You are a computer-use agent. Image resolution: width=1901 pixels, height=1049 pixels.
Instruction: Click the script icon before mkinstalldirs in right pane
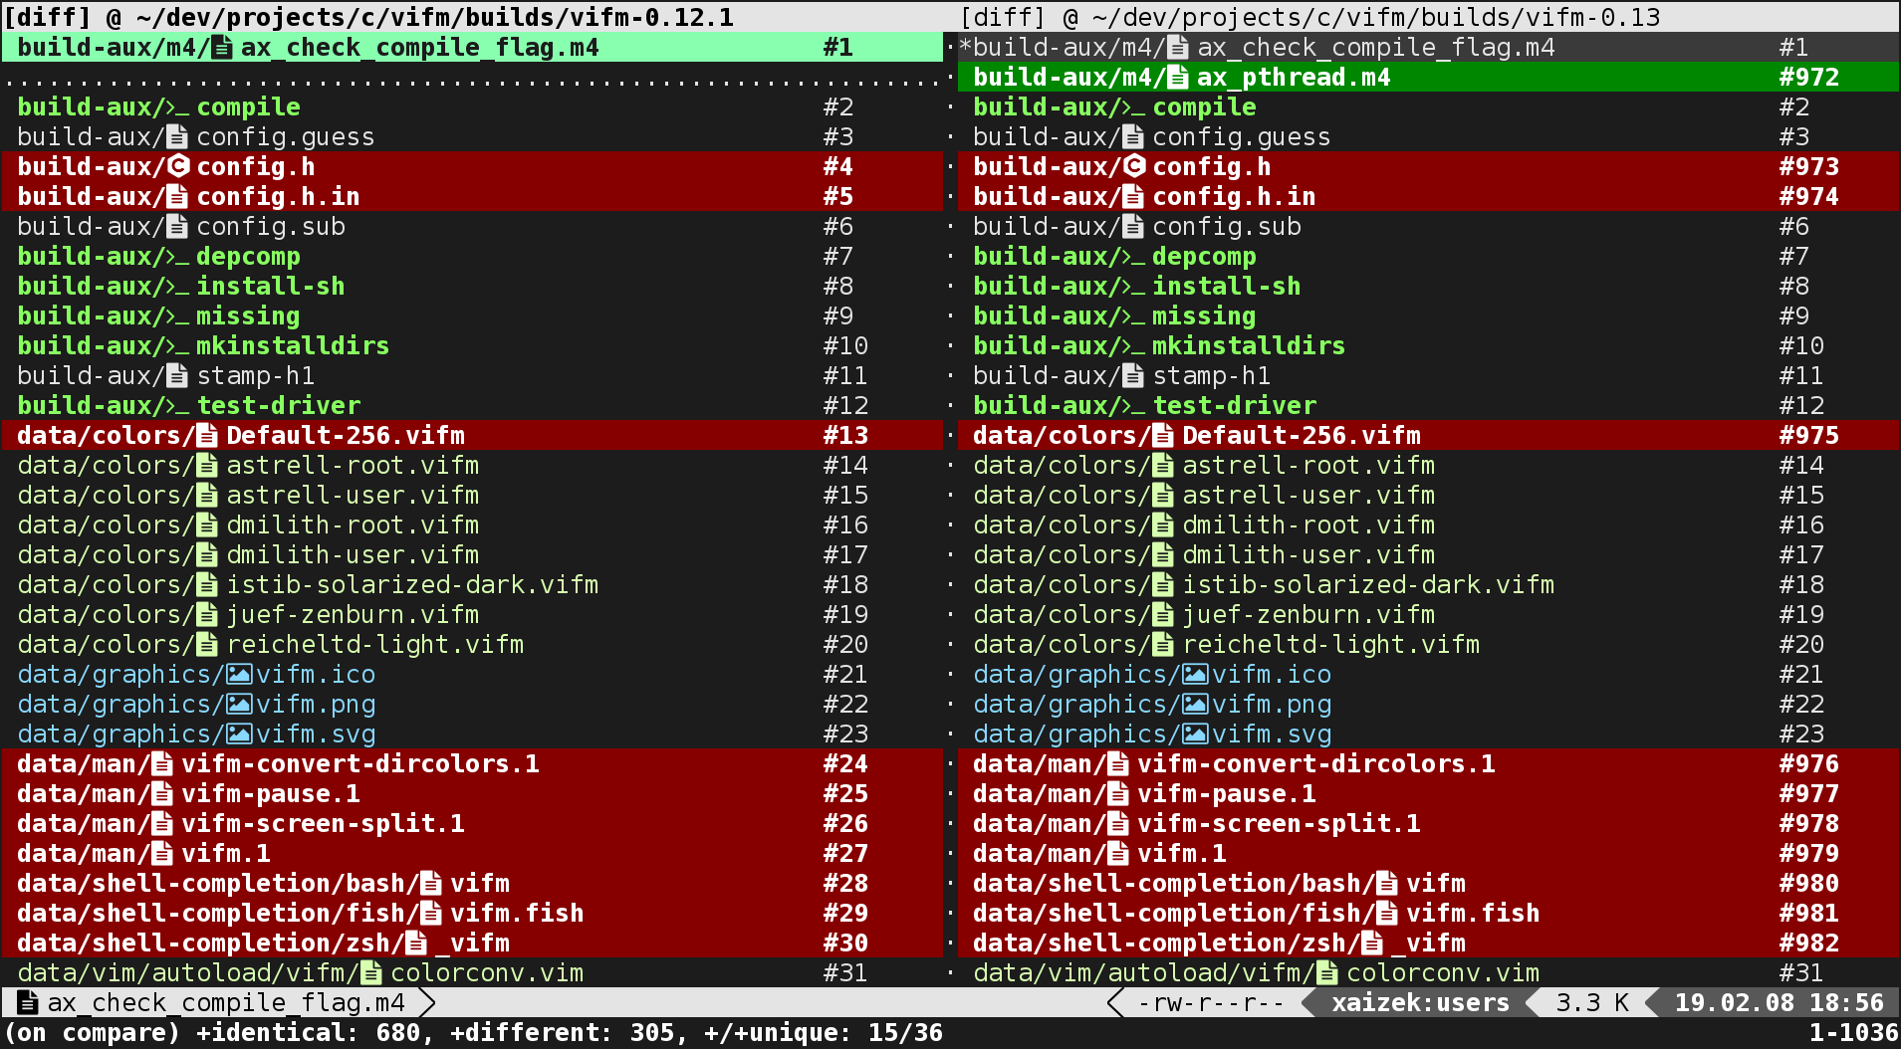coord(1133,346)
